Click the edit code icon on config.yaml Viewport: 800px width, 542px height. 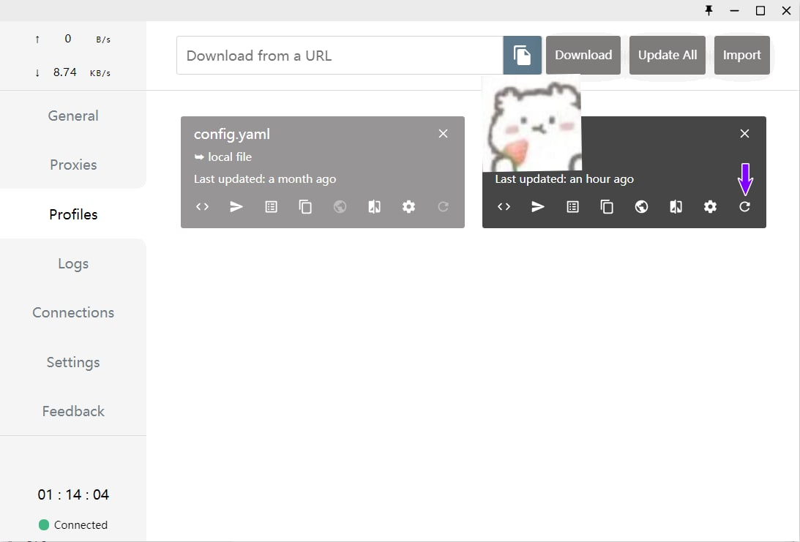203,207
